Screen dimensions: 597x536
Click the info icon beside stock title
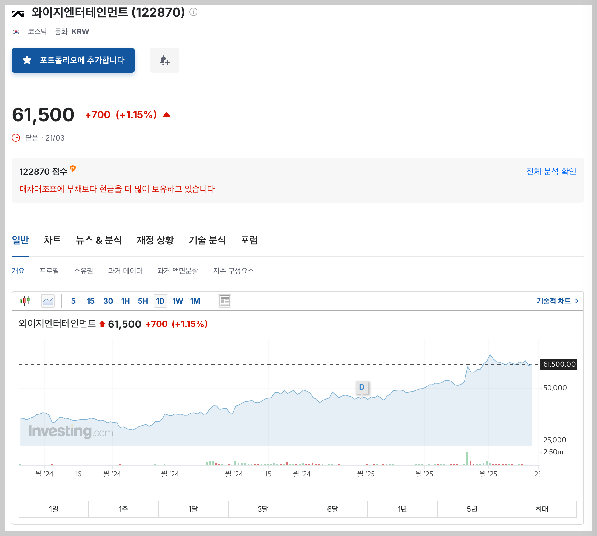pyautogui.click(x=193, y=12)
